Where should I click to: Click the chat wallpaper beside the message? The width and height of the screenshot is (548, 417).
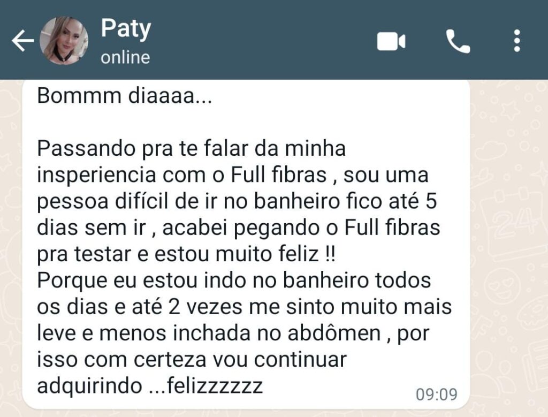tap(509, 245)
